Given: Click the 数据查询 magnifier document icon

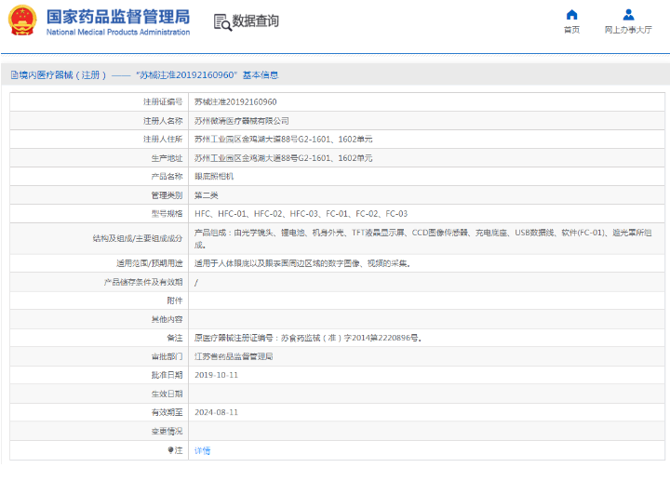Looking at the screenshot, I should pos(221,22).
